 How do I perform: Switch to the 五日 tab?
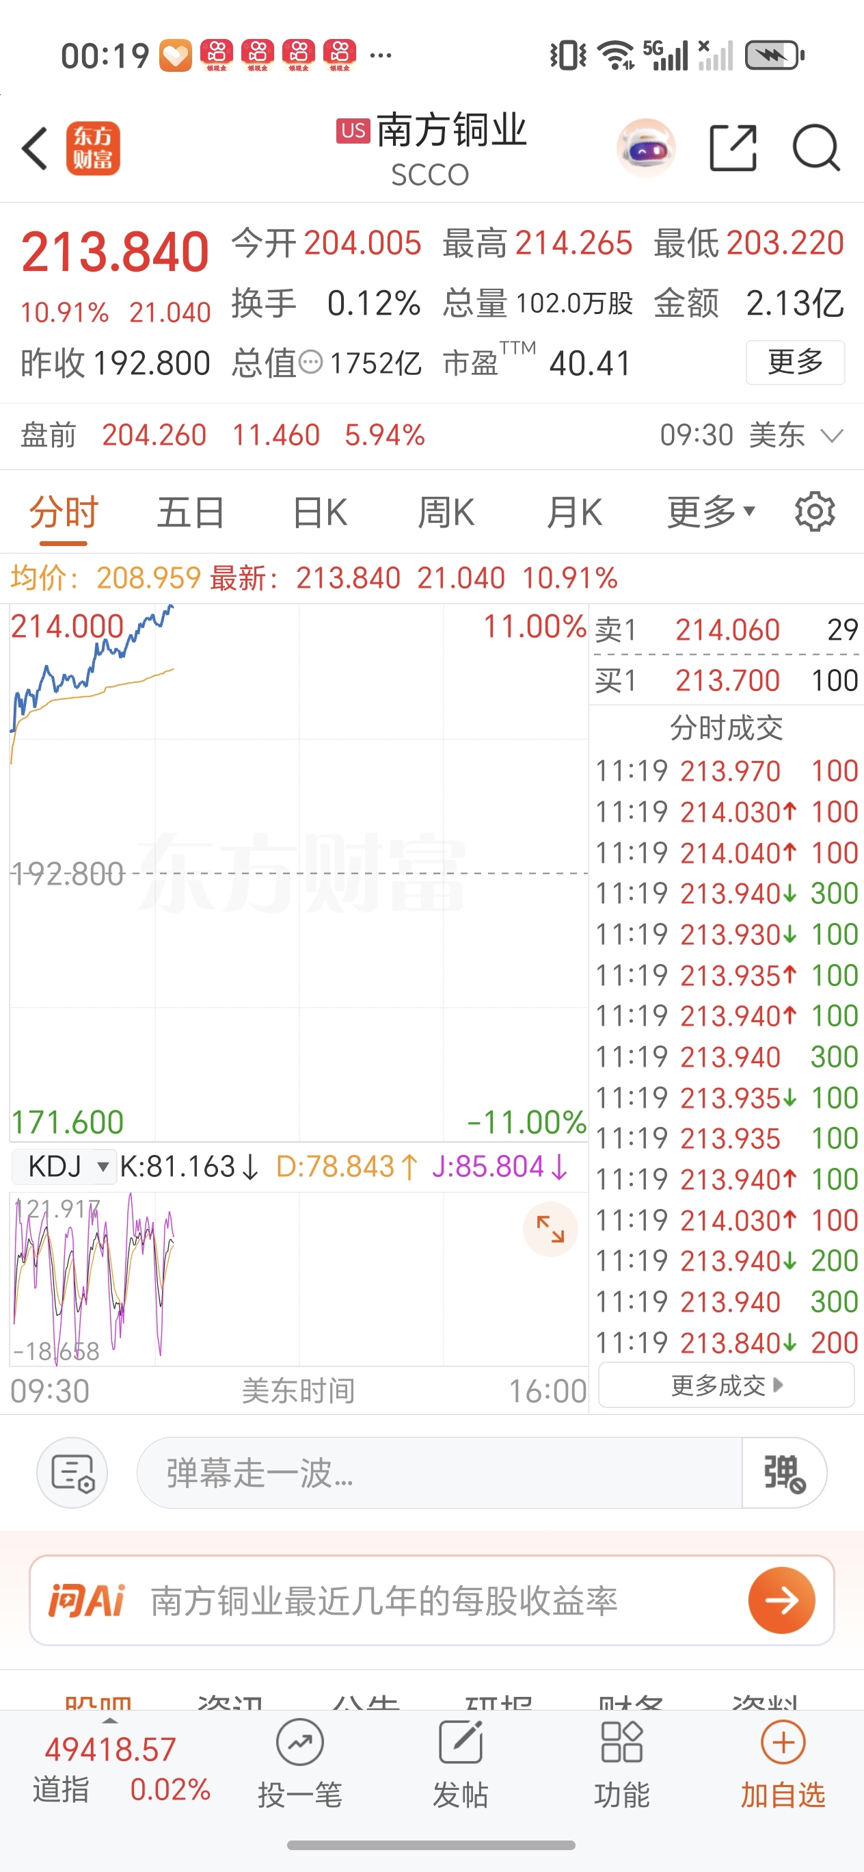tap(190, 512)
